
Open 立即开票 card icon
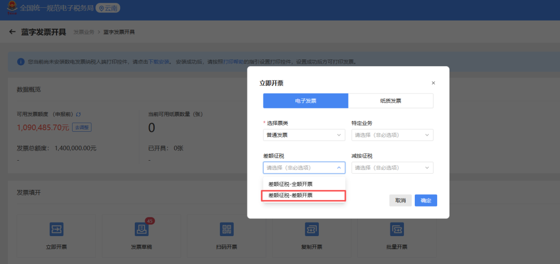coord(57,229)
